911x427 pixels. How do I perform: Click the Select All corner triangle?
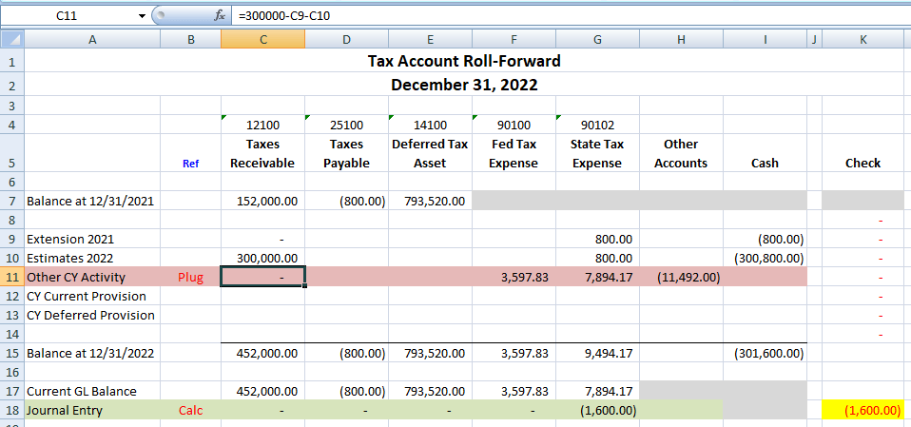(x=11, y=39)
